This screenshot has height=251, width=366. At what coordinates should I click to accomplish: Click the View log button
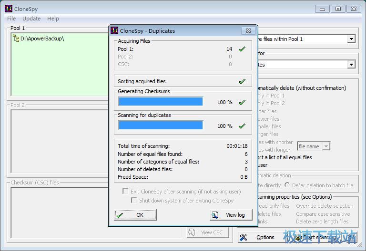point(231,215)
